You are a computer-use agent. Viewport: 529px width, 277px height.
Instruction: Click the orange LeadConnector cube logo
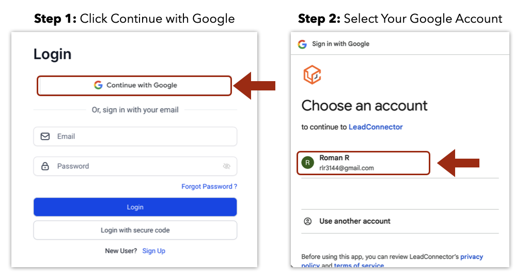click(312, 74)
